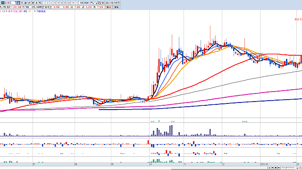Select the weekly (주) chart period
Image resolution: width=302 pixels, height=170 pixels.
click(22, 3)
